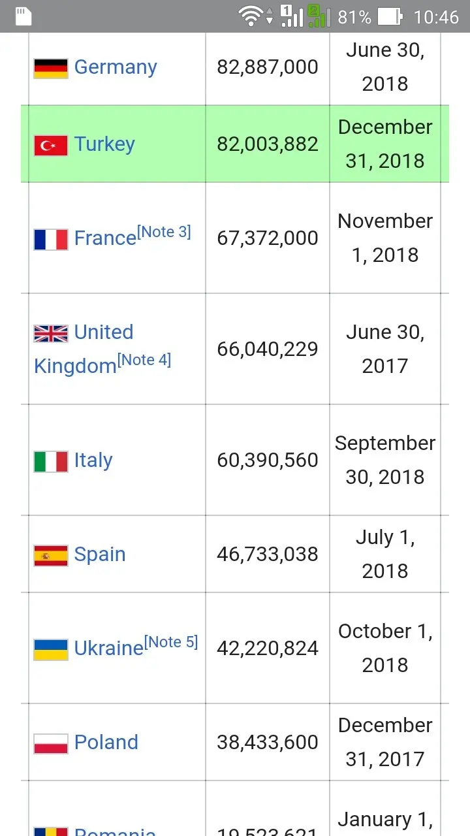The width and height of the screenshot is (470, 836).
Task: Tap the battery indicator in status bar
Action: pyautogui.click(x=390, y=16)
